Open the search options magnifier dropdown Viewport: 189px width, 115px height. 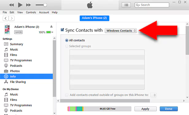(x=138, y=5)
